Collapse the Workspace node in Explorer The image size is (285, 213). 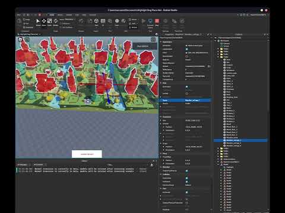point(216,41)
